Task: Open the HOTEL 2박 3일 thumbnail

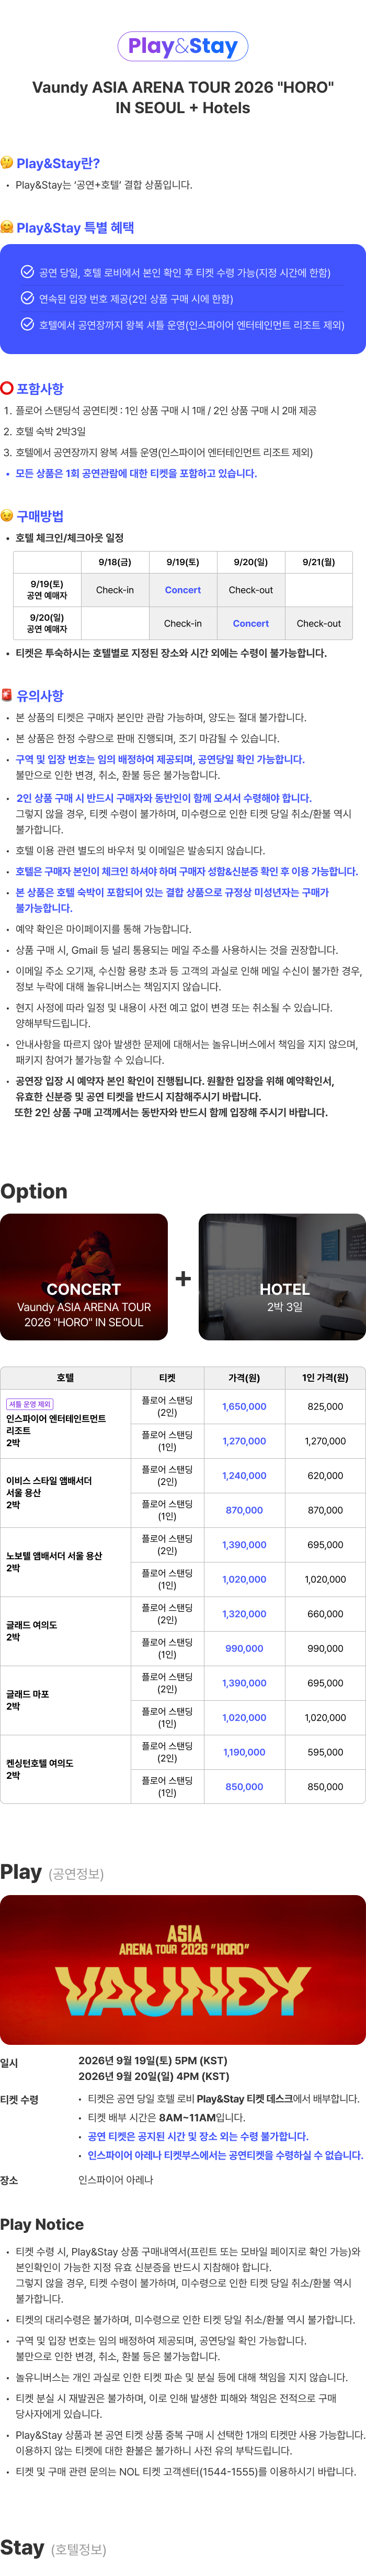Action: [282, 1276]
